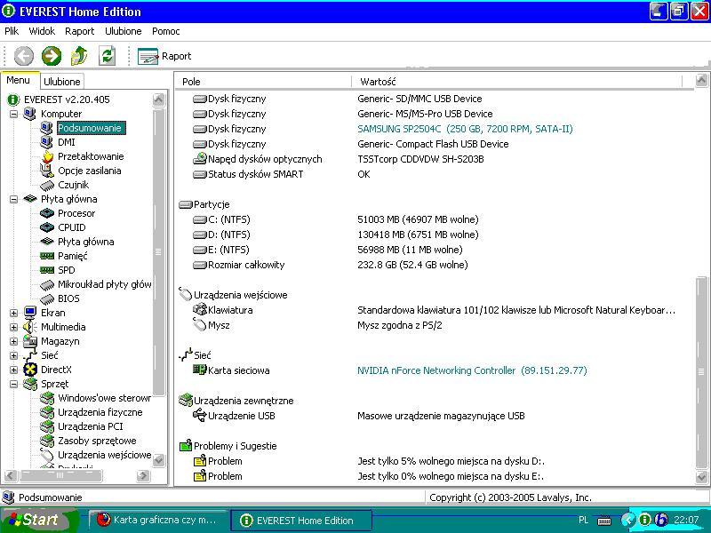Select the Klawiatura row

[435, 310]
